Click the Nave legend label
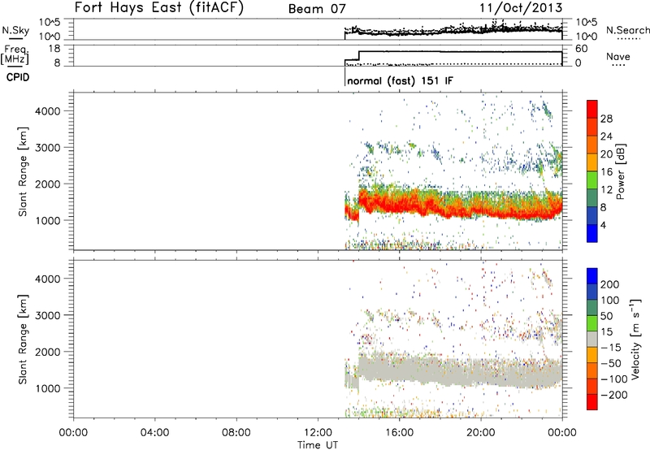The height and width of the screenshot is (450, 650). click(x=618, y=56)
